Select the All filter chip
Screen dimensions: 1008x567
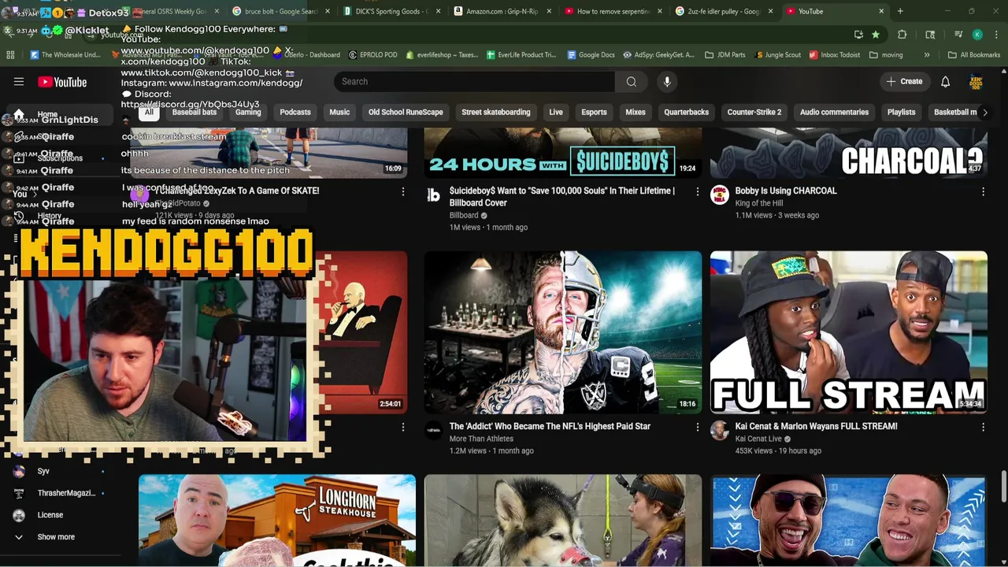pyautogui.click(x=149, y=113)
